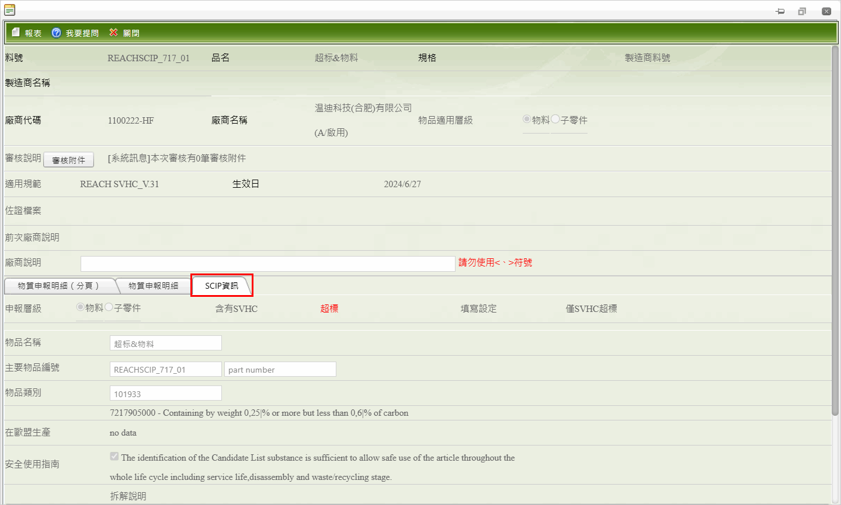Click the part number input field

point(280,369)
